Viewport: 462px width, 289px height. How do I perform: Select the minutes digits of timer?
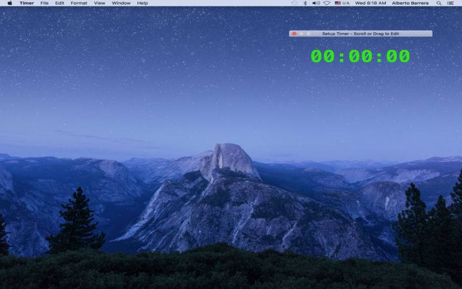click(x=360, y=56)
